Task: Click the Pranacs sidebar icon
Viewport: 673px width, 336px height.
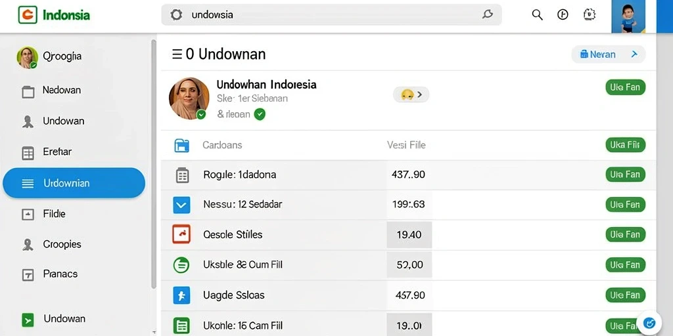Action: pyautogui.click(x=28, y=275)
